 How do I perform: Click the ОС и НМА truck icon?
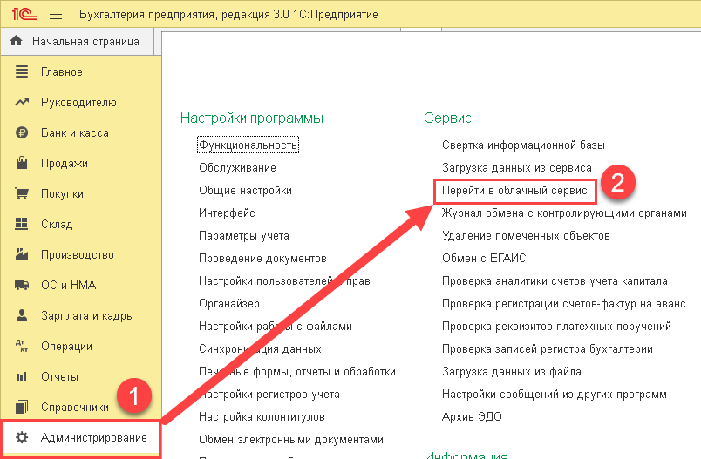point(22,285)
